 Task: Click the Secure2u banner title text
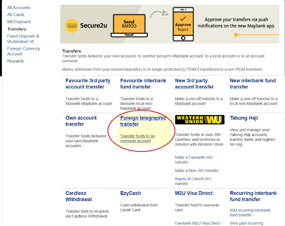[94, 26]
